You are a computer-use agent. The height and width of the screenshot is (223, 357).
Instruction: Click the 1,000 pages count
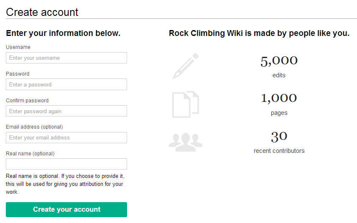(x=279, y=98)
